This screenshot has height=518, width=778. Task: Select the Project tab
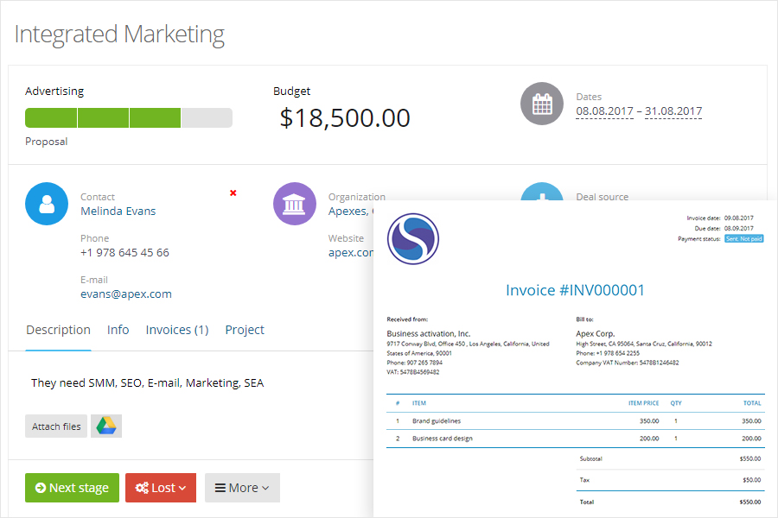(245, 330)
